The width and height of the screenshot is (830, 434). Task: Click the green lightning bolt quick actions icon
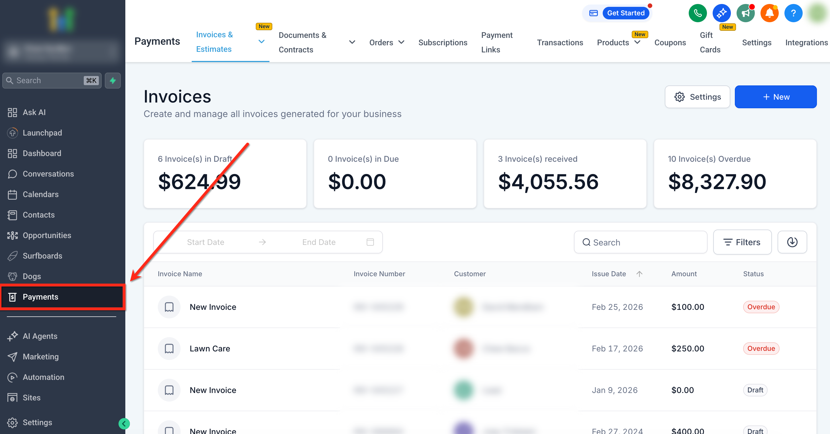pos(113,81)
